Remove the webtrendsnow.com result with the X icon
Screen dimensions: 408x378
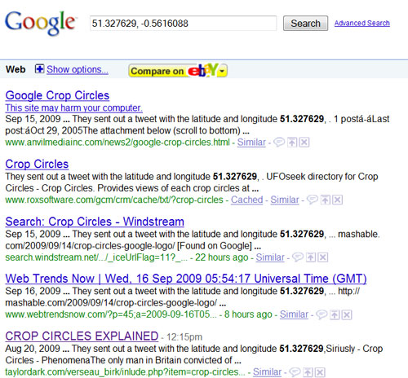[347, 314]
